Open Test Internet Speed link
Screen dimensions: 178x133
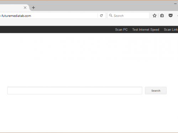[x=146, y=29]
